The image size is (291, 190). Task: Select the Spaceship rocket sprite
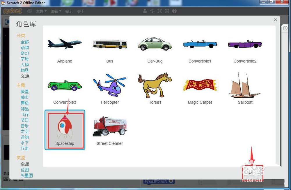[65, 130]
